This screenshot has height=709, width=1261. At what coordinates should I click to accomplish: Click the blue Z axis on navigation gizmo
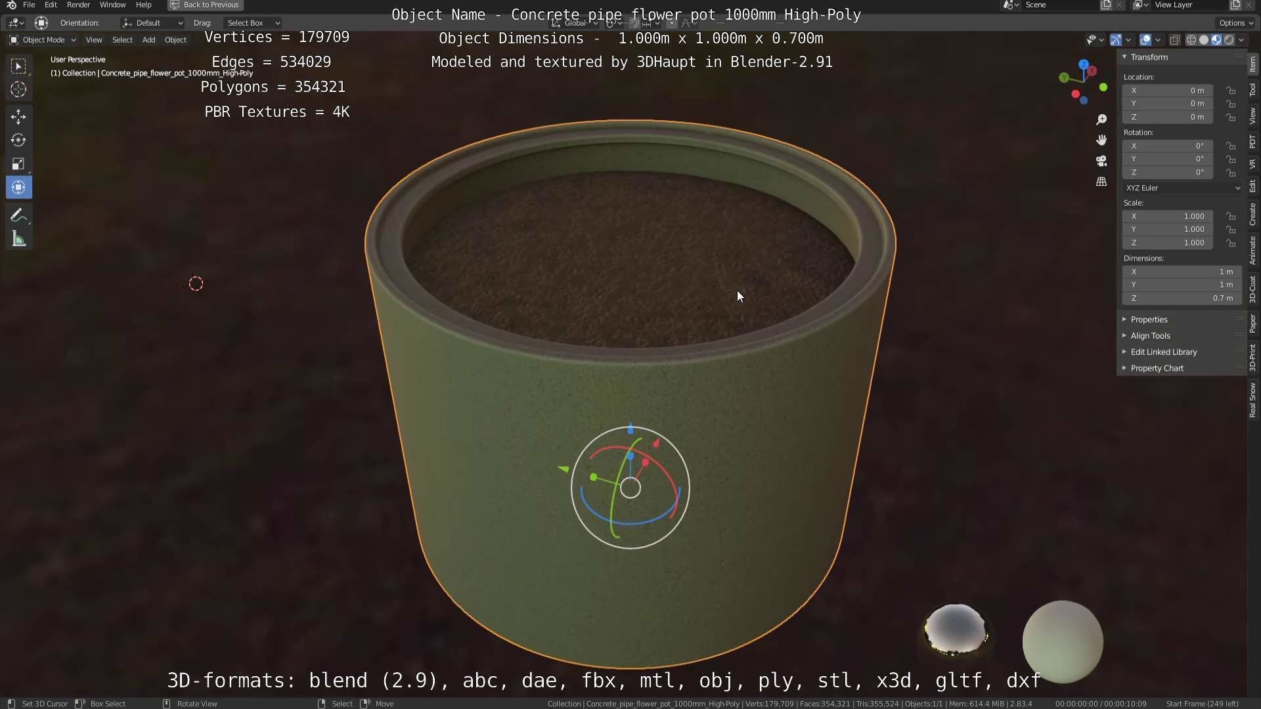[x=1084, y=65]
